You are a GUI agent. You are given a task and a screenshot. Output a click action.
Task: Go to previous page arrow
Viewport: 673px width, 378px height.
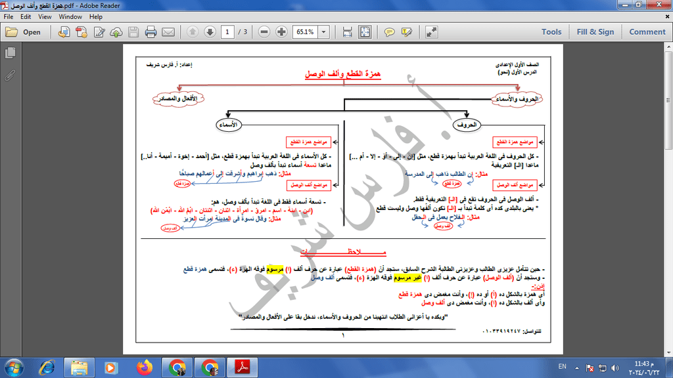[x=193, y=32]
